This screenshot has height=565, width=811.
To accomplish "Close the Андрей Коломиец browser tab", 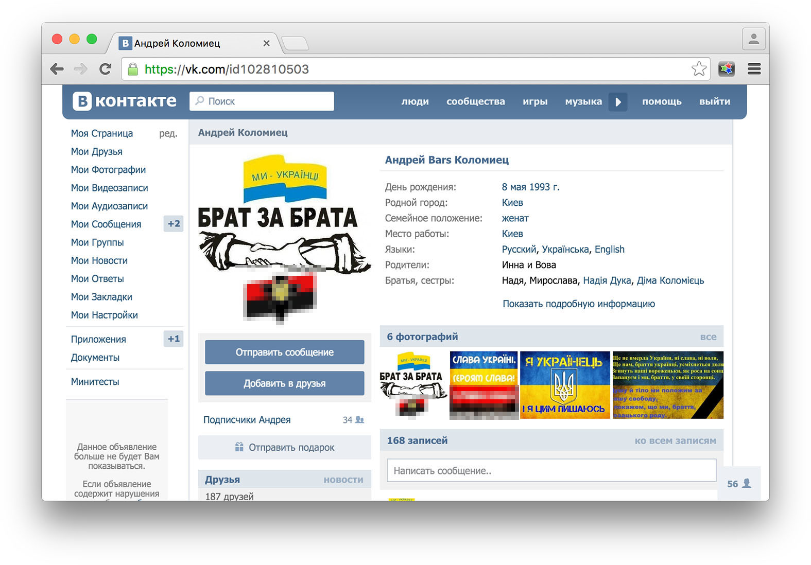I will (266, 43).
